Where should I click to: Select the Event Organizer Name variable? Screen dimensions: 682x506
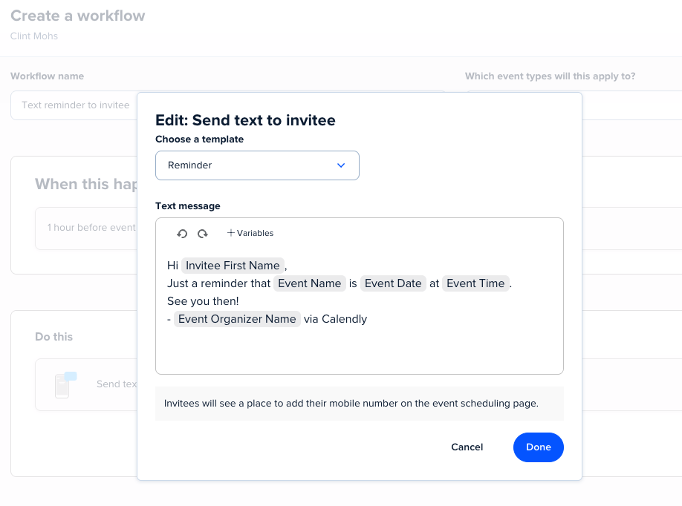point(237,319)
